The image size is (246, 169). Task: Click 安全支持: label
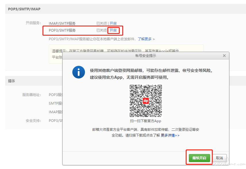pos(33,121)
